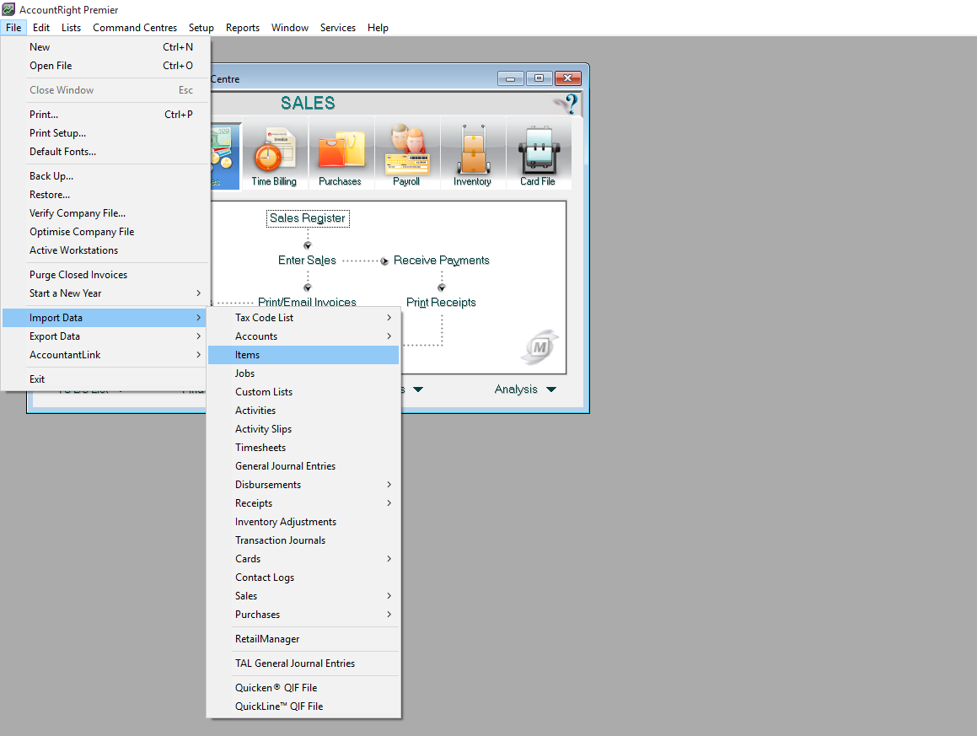Select Default Fonts... menu entry

point(105,152)
